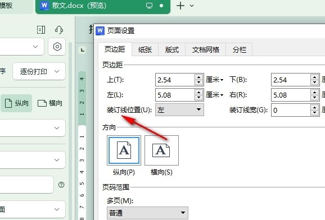Increase the 下(B) margin with up arrow
This screenshot has height=220, width=325.
click(x=315, y=77)
